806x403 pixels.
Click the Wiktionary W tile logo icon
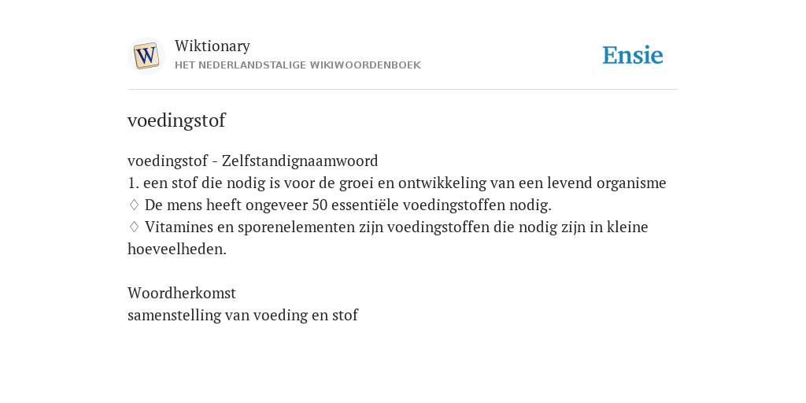tap(146, 56)
